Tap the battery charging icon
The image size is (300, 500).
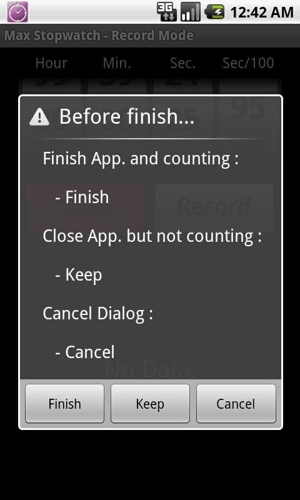tap(214, 12)
